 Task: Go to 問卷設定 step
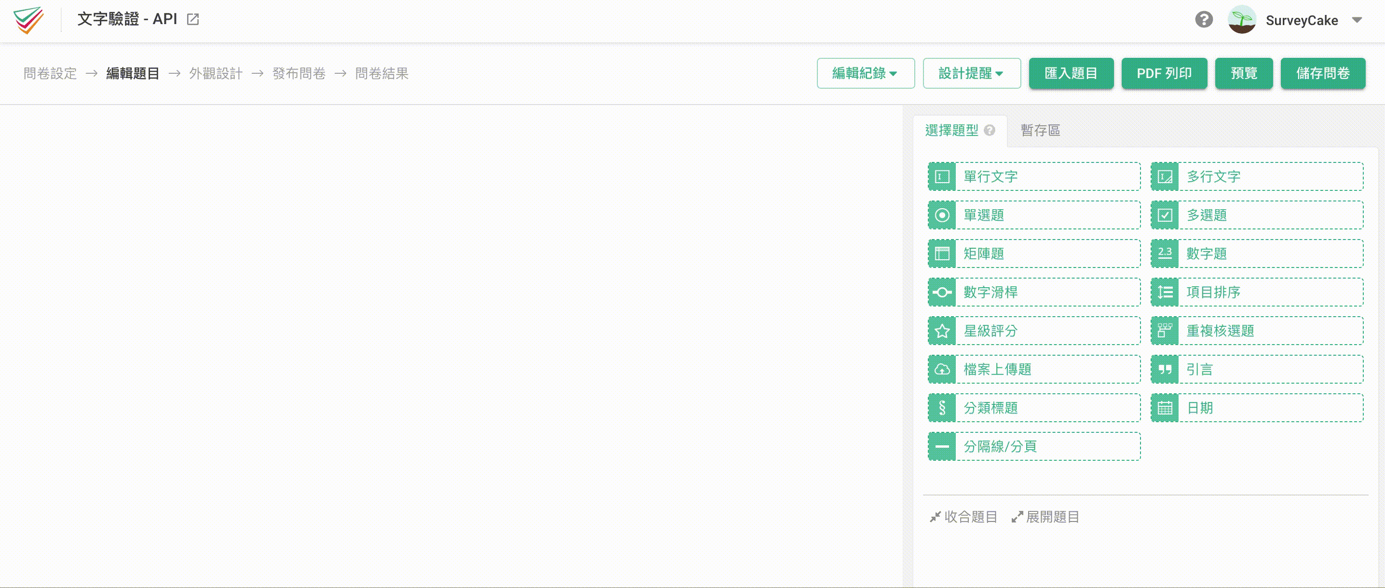(50, 73)
